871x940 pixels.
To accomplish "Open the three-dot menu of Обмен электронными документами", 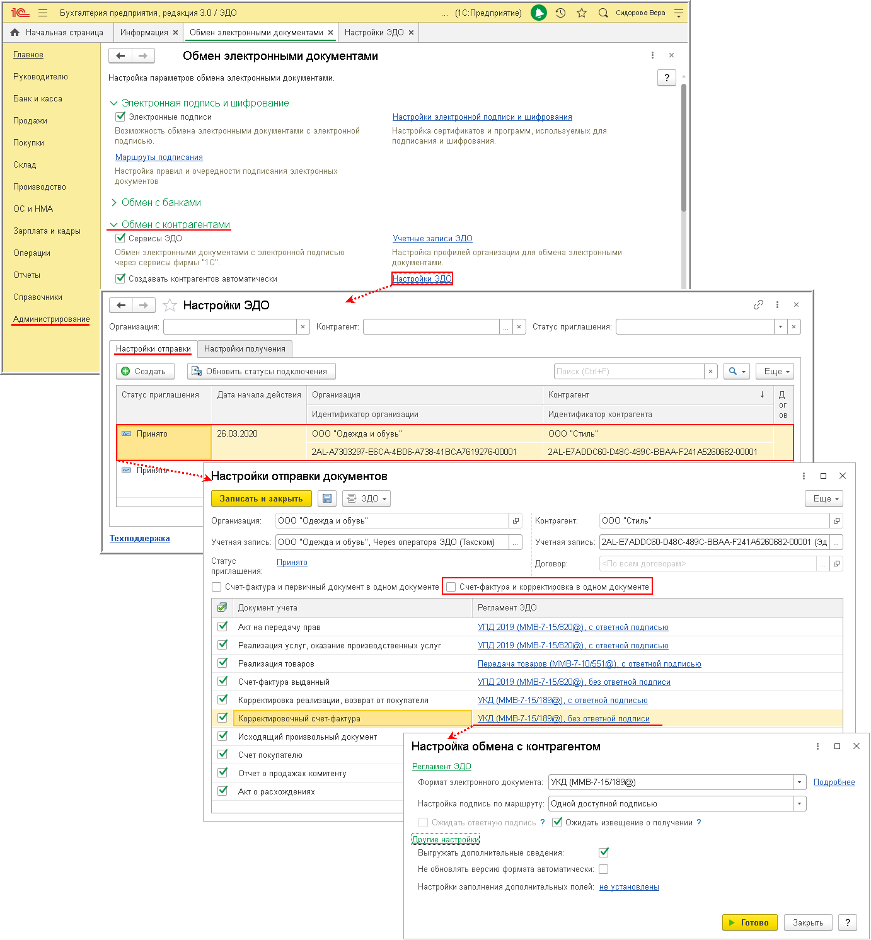I will 652,55.
